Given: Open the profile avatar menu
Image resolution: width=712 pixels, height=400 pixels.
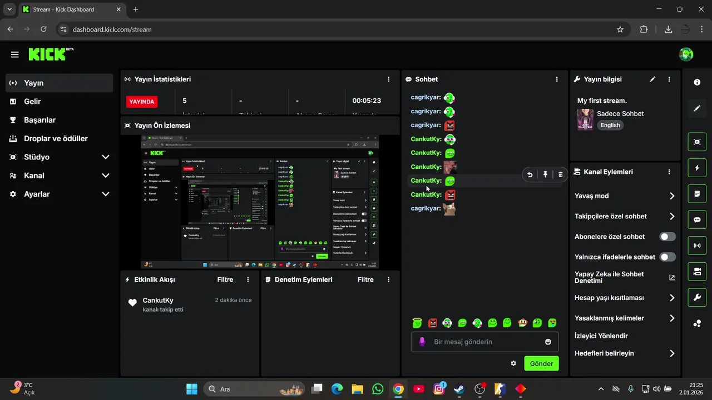Looking at the screenshot, I should (686, 54).
